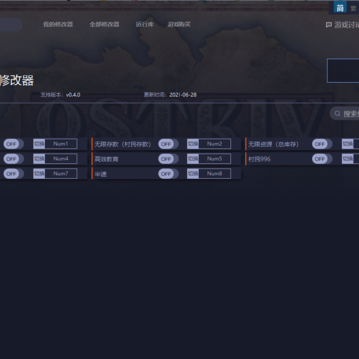Viewport: 359px width, 359px height.
Task: Enable the 无限资源（总库存） switch
Action: point(322,144)
